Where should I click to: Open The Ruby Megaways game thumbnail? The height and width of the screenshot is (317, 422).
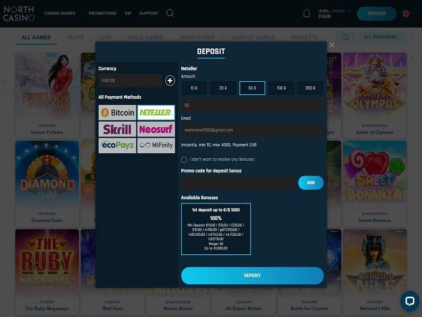[x=47, y=262]
